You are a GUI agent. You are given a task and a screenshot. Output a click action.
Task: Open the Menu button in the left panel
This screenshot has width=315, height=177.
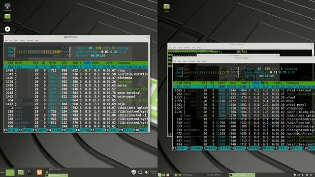pyautogui.click(x=2, y=172)
